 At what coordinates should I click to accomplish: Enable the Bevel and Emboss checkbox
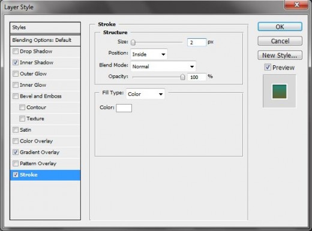coord(16,96)
